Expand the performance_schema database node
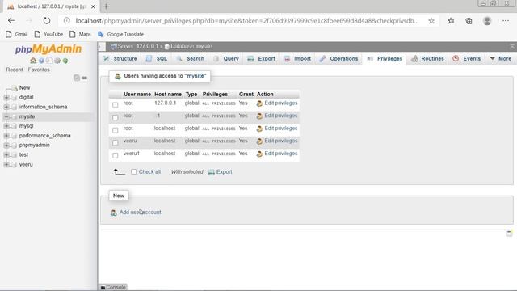The image size is (517, 291). [x=6, y=136]
